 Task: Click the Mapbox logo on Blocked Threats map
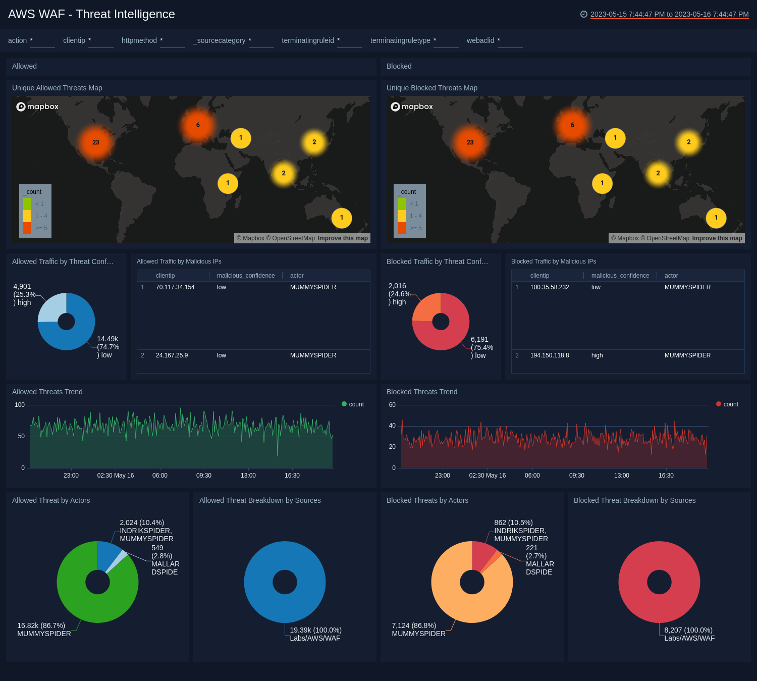(412, 107)
